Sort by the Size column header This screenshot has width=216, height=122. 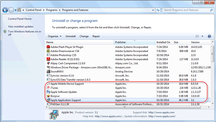click(x=181, y=42)
